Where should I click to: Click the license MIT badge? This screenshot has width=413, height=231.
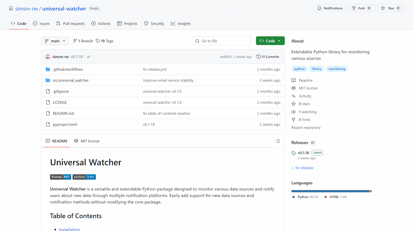(60, 177)
